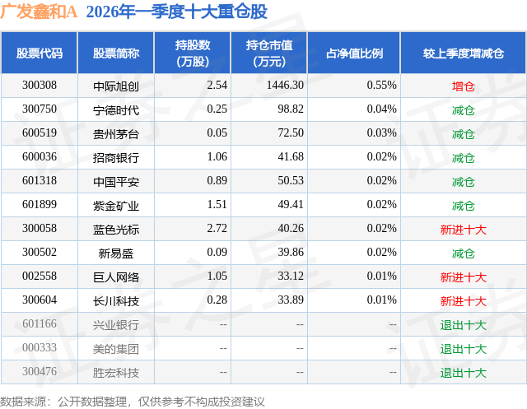Click 新进十大 in the 蓝色光标 row

[x=464, y=230]
